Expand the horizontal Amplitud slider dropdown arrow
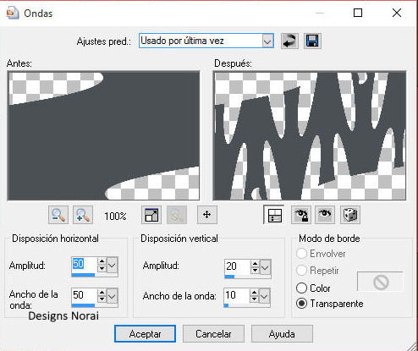This screenshot has width=418, height=351. [x=112, y=265]
